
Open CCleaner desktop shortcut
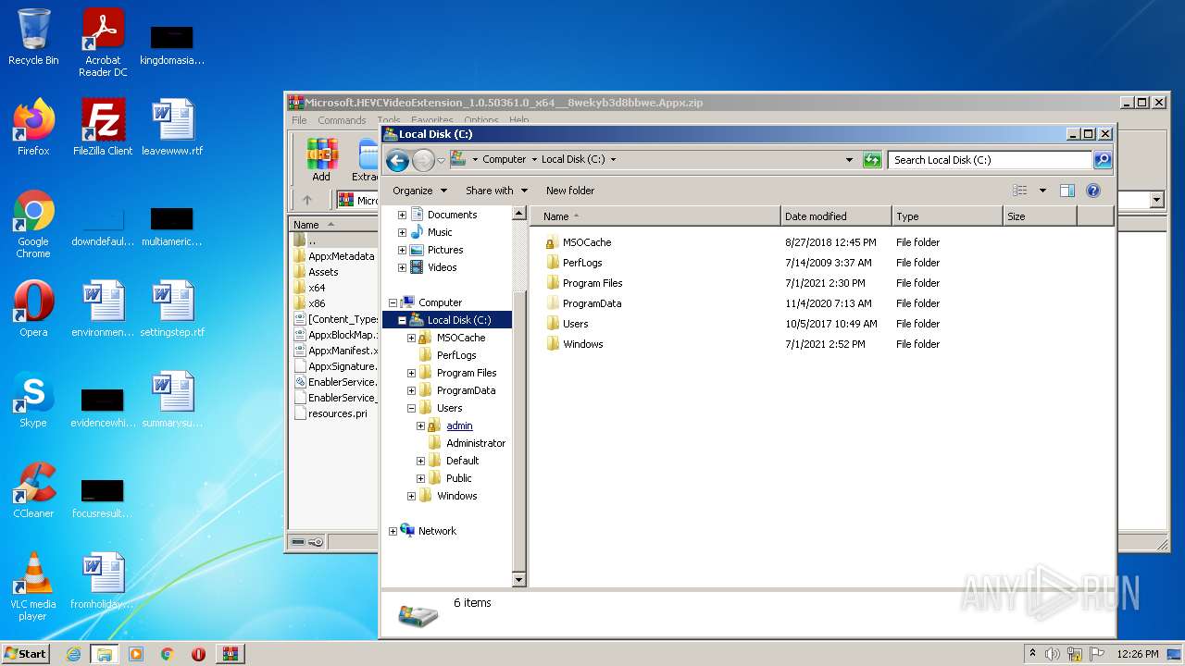33,489
